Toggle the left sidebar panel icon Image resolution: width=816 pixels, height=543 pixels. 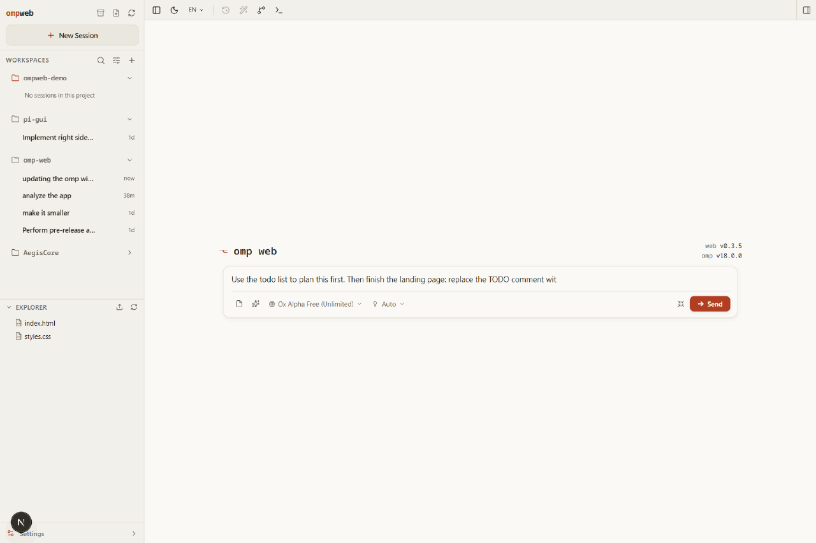[x=156, y=10]
